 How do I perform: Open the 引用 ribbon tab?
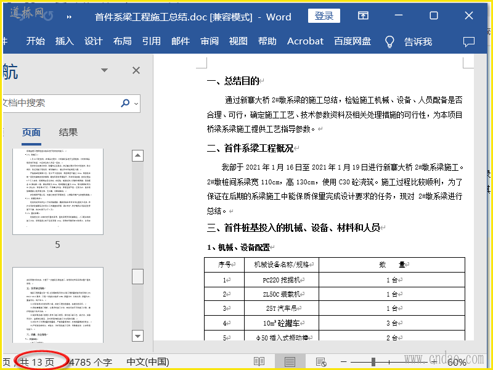point(151,41)
